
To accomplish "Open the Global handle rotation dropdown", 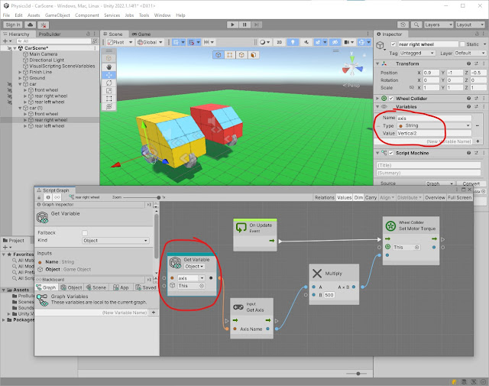I will click(150, 42).
